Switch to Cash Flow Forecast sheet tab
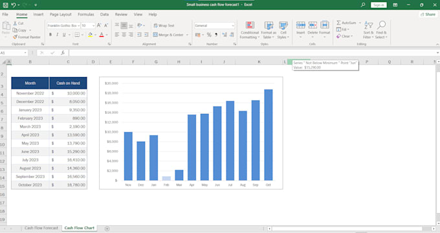The image size is (440, 233). [x=41, y=228]
